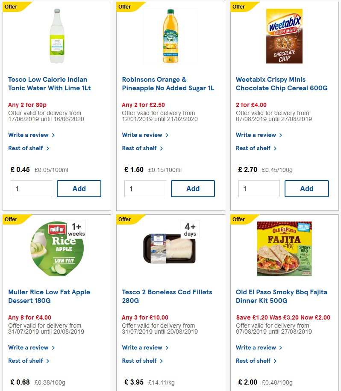The height and width of the screenshot is (391, 341).
Task: View the Muller Rice Apple product image
Action: pyautogui.click(x=56, y=249)
